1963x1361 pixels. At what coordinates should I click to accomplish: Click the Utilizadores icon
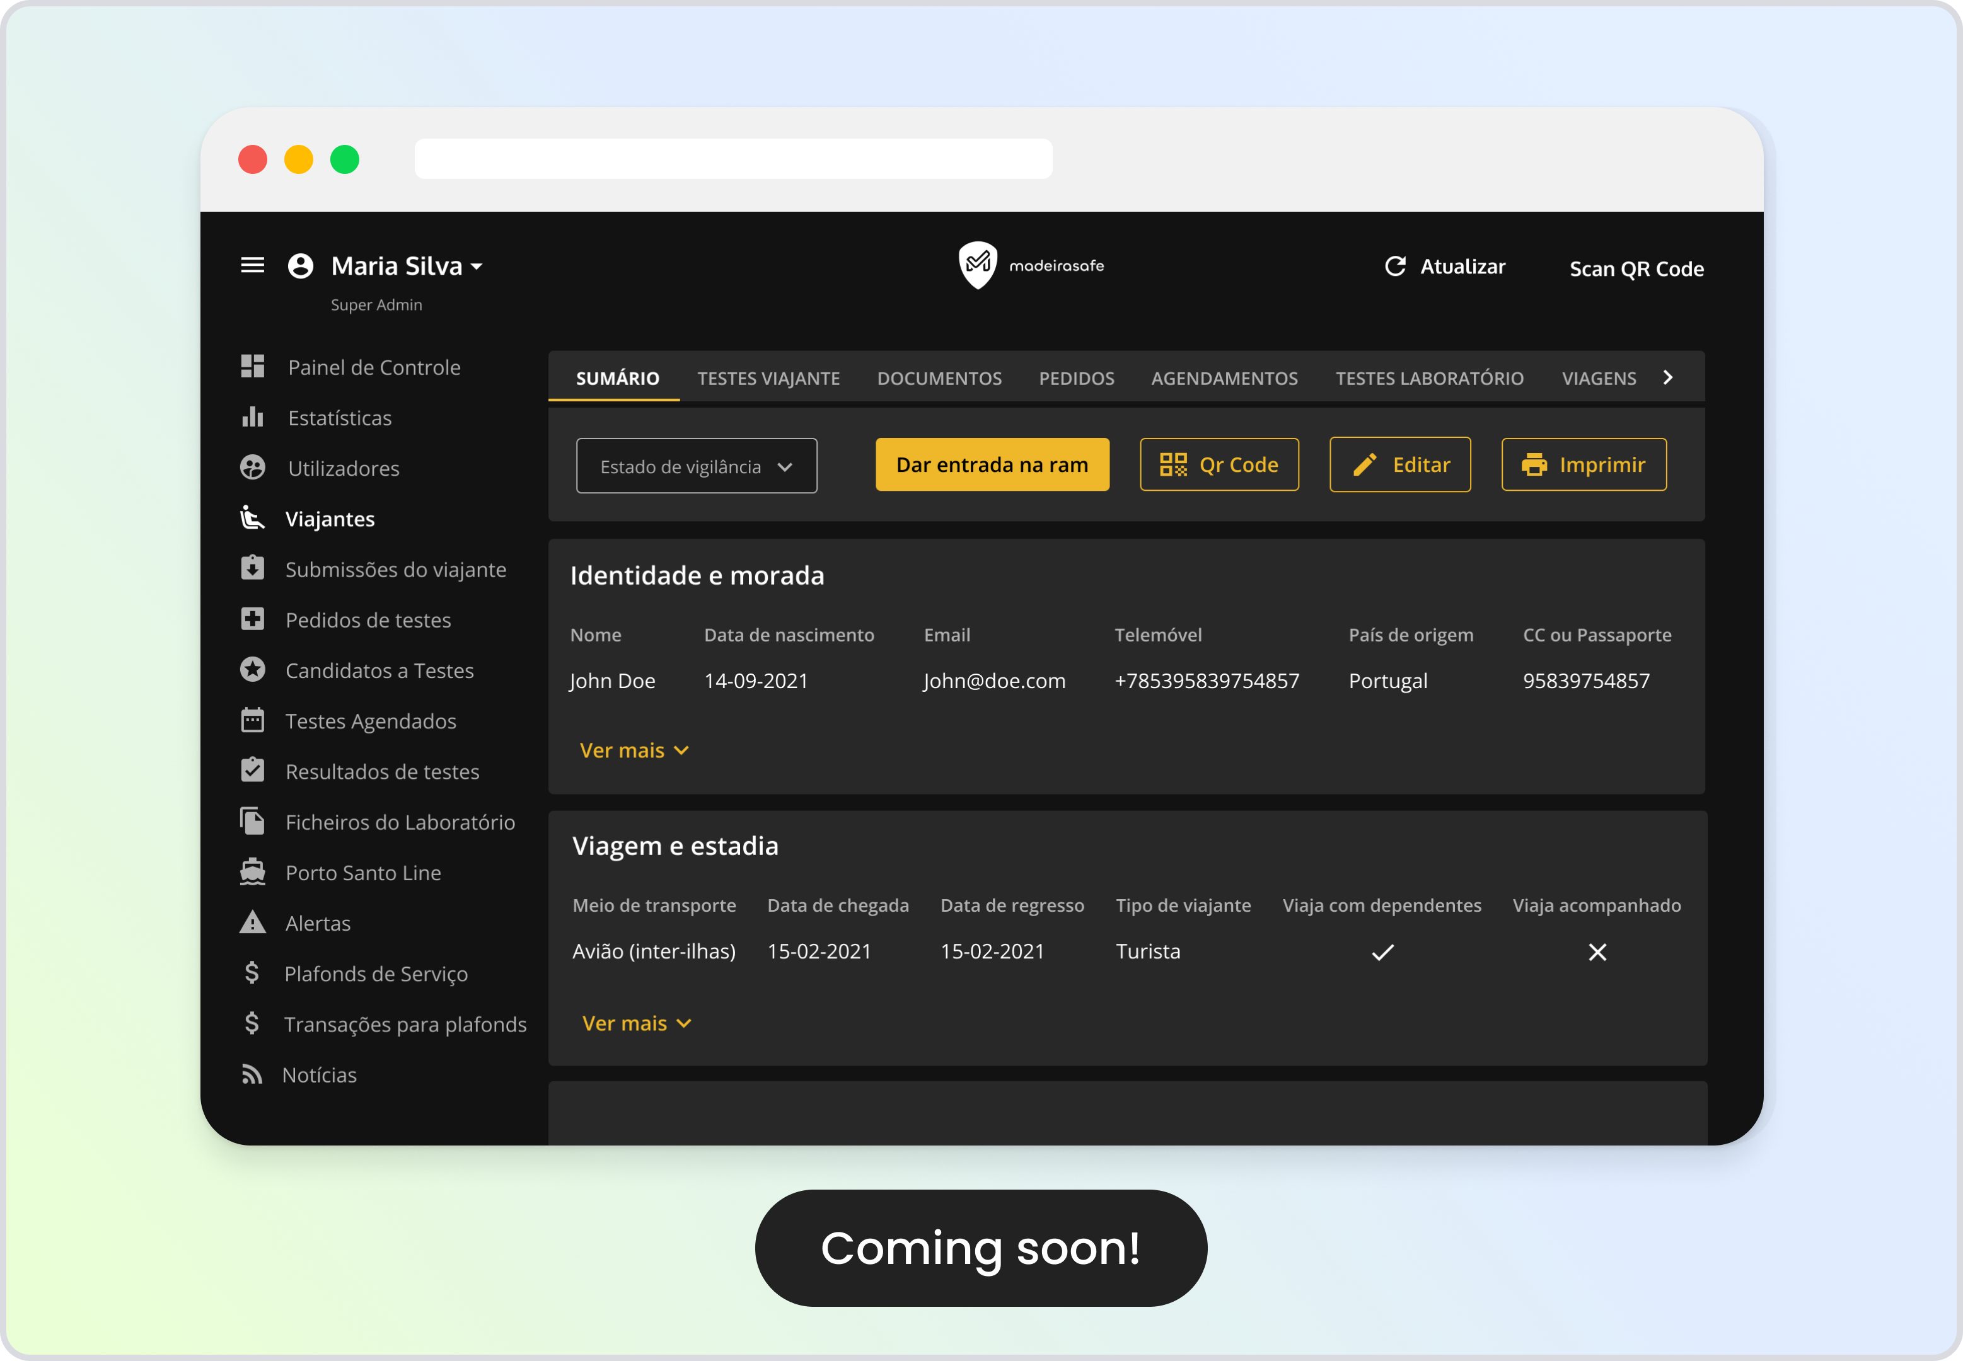pos(253,468)
